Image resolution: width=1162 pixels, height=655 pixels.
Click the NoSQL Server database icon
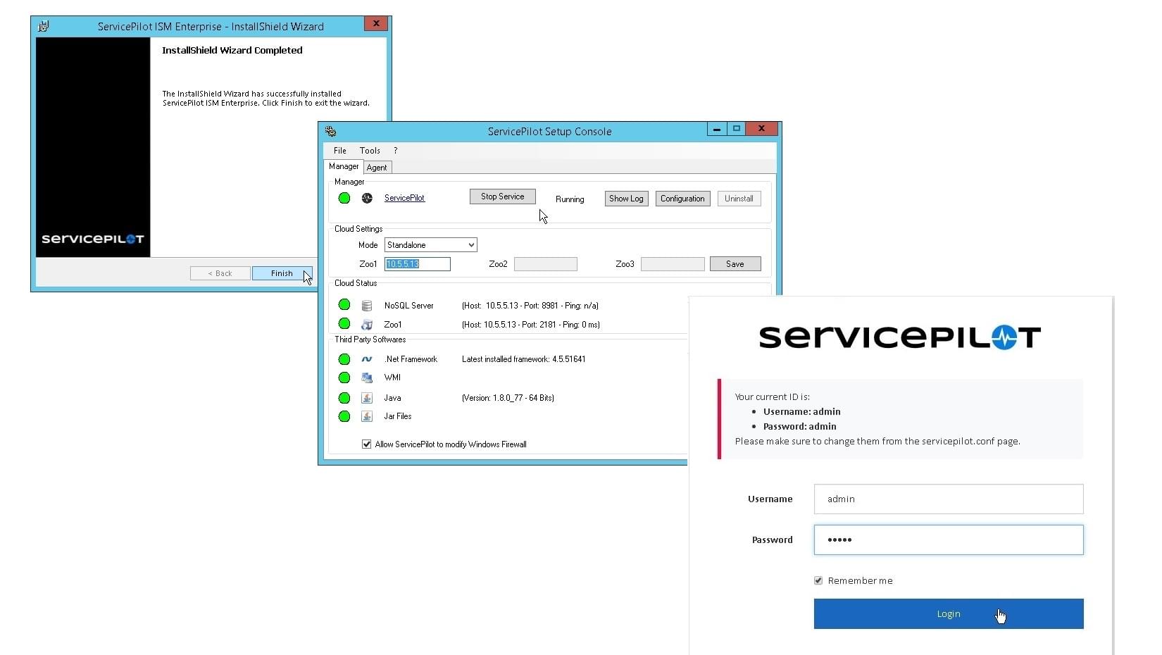tap(367, 306)
